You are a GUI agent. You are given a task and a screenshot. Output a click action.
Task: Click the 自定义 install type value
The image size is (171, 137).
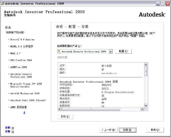[105, 88]
